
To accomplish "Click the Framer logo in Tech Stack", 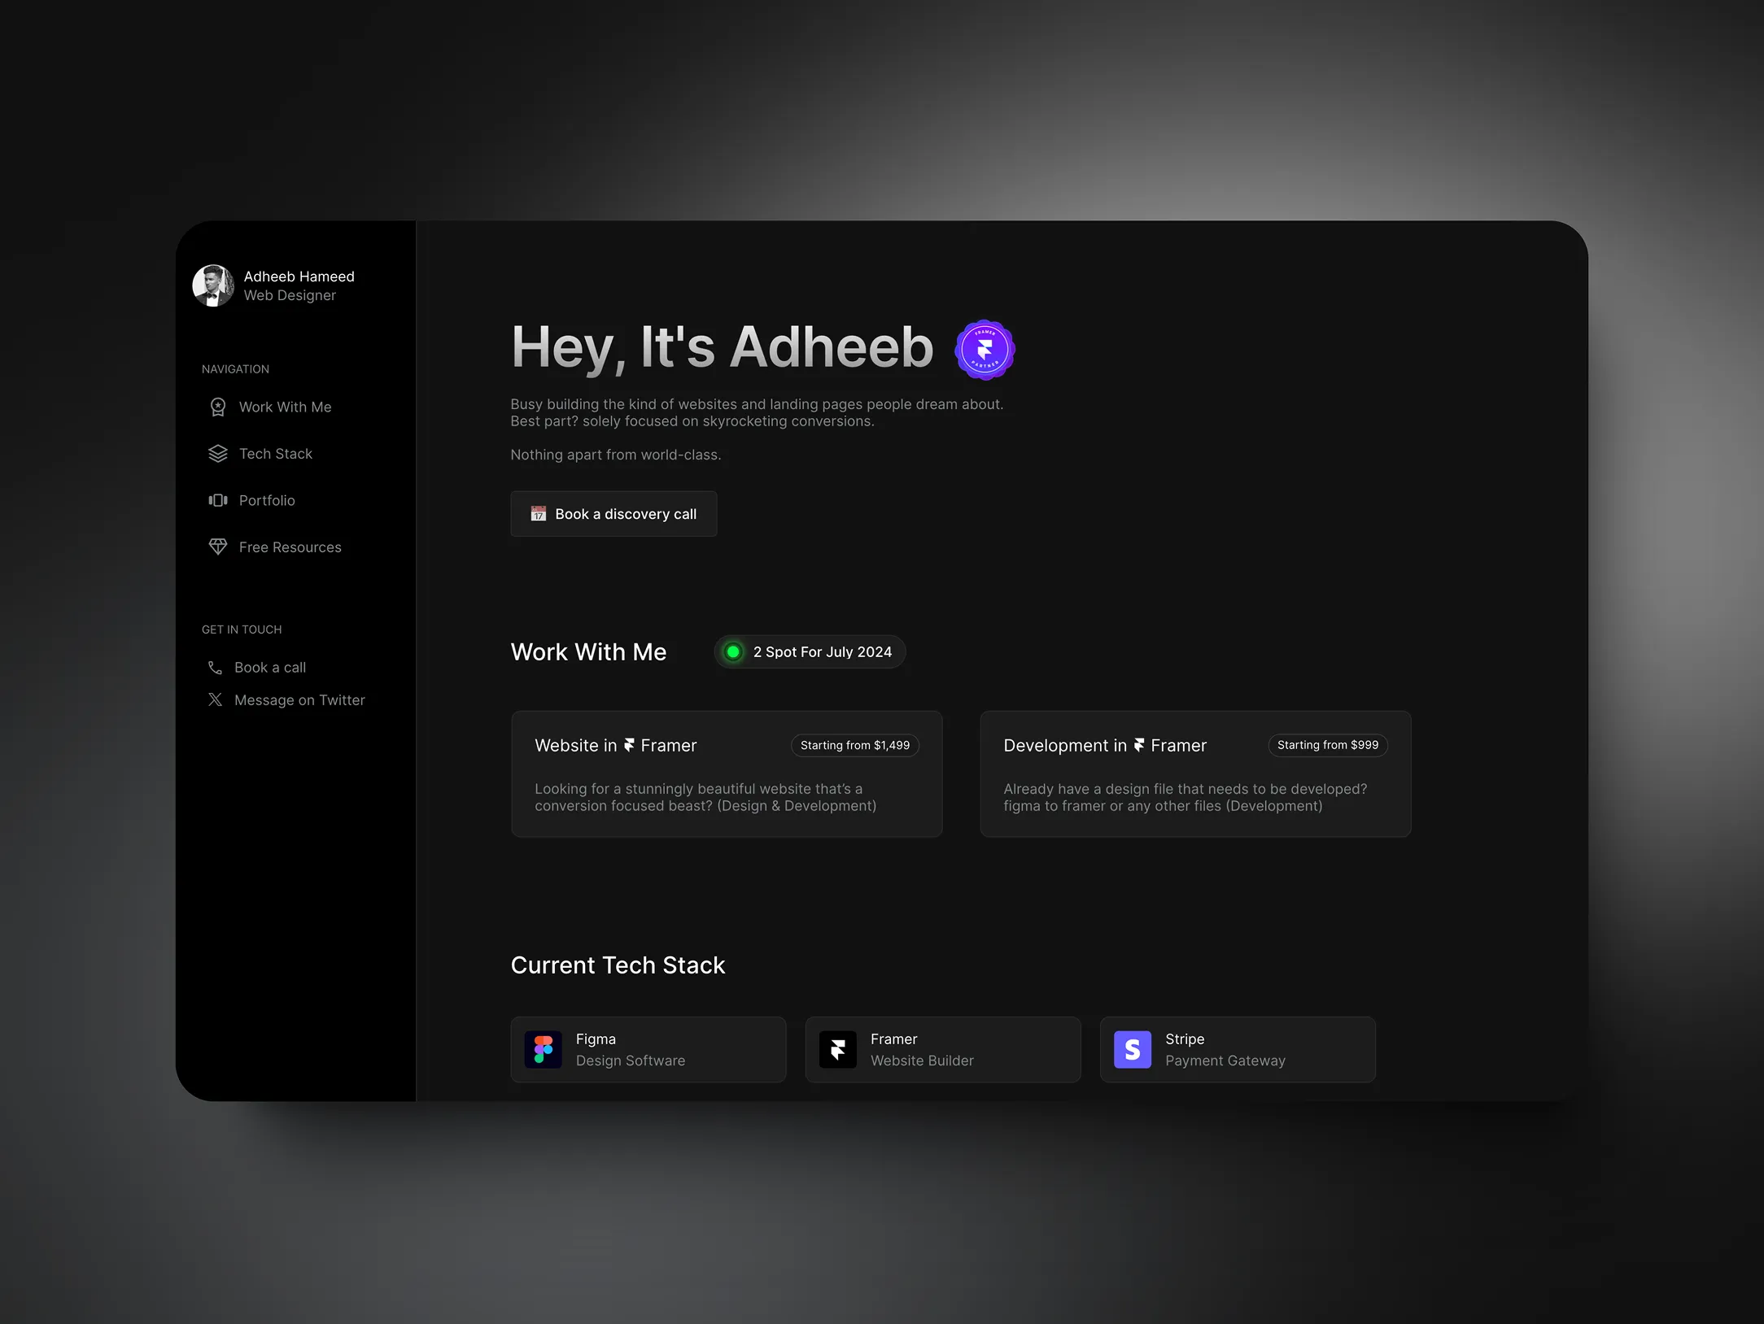I will point(838,1050).
